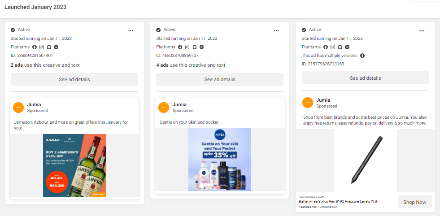
Task: Click Shop Now button on stylus ad
Action: tap(415, 202)
